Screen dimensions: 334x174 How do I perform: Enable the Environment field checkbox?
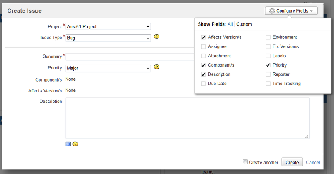click(268, 37)
